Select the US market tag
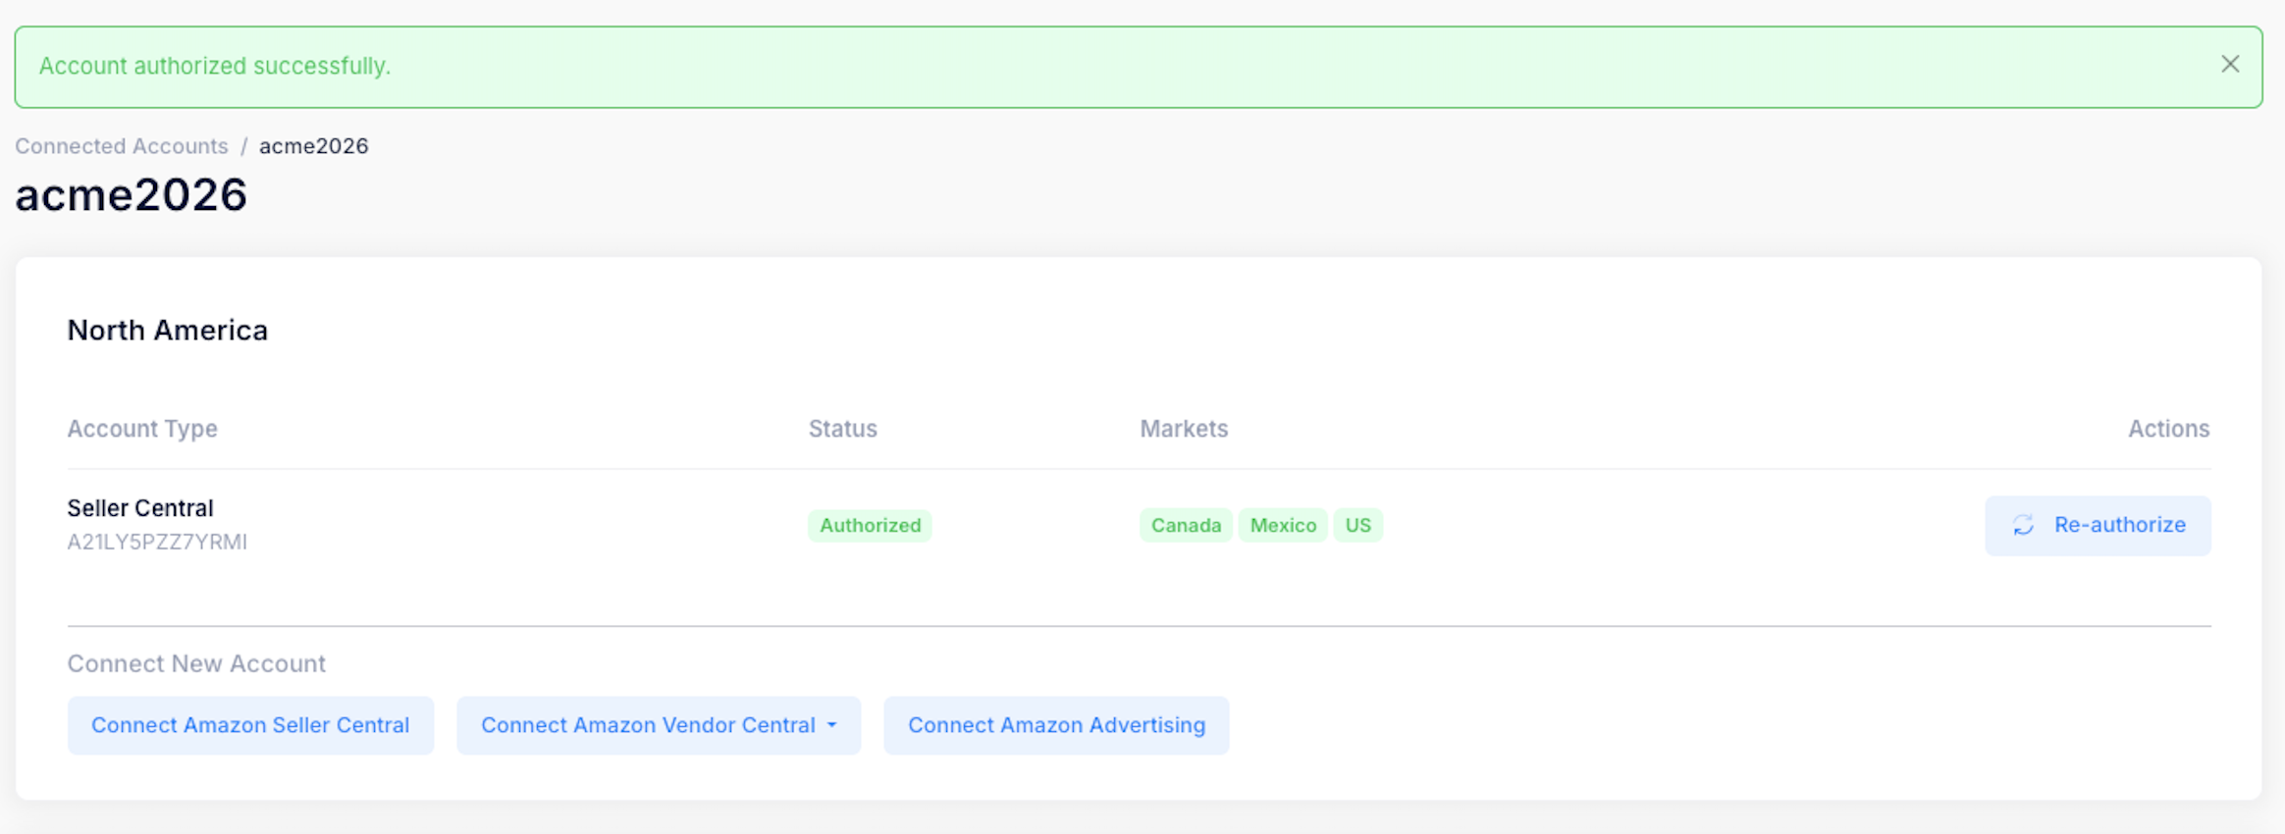 (x=1357, y=526)
